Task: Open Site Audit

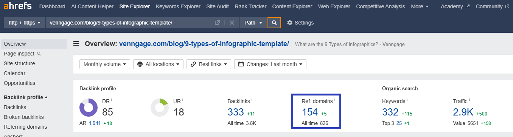Action: tap(218, 6)
